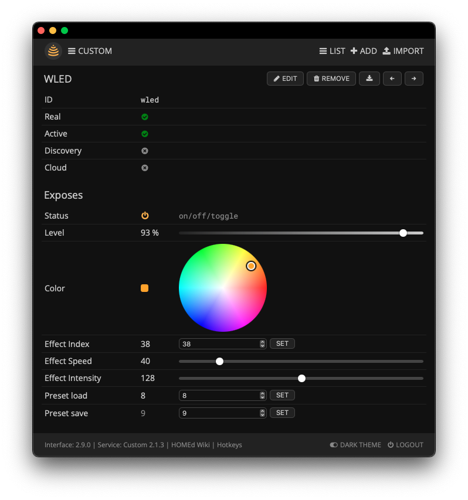Click the HOMEd beehive logo icon

53,51
